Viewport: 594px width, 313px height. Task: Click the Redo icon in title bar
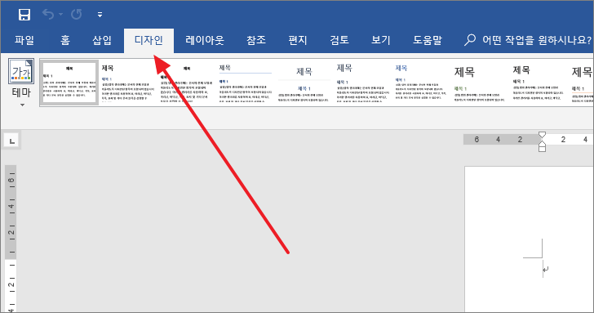(x=76, y=15)
